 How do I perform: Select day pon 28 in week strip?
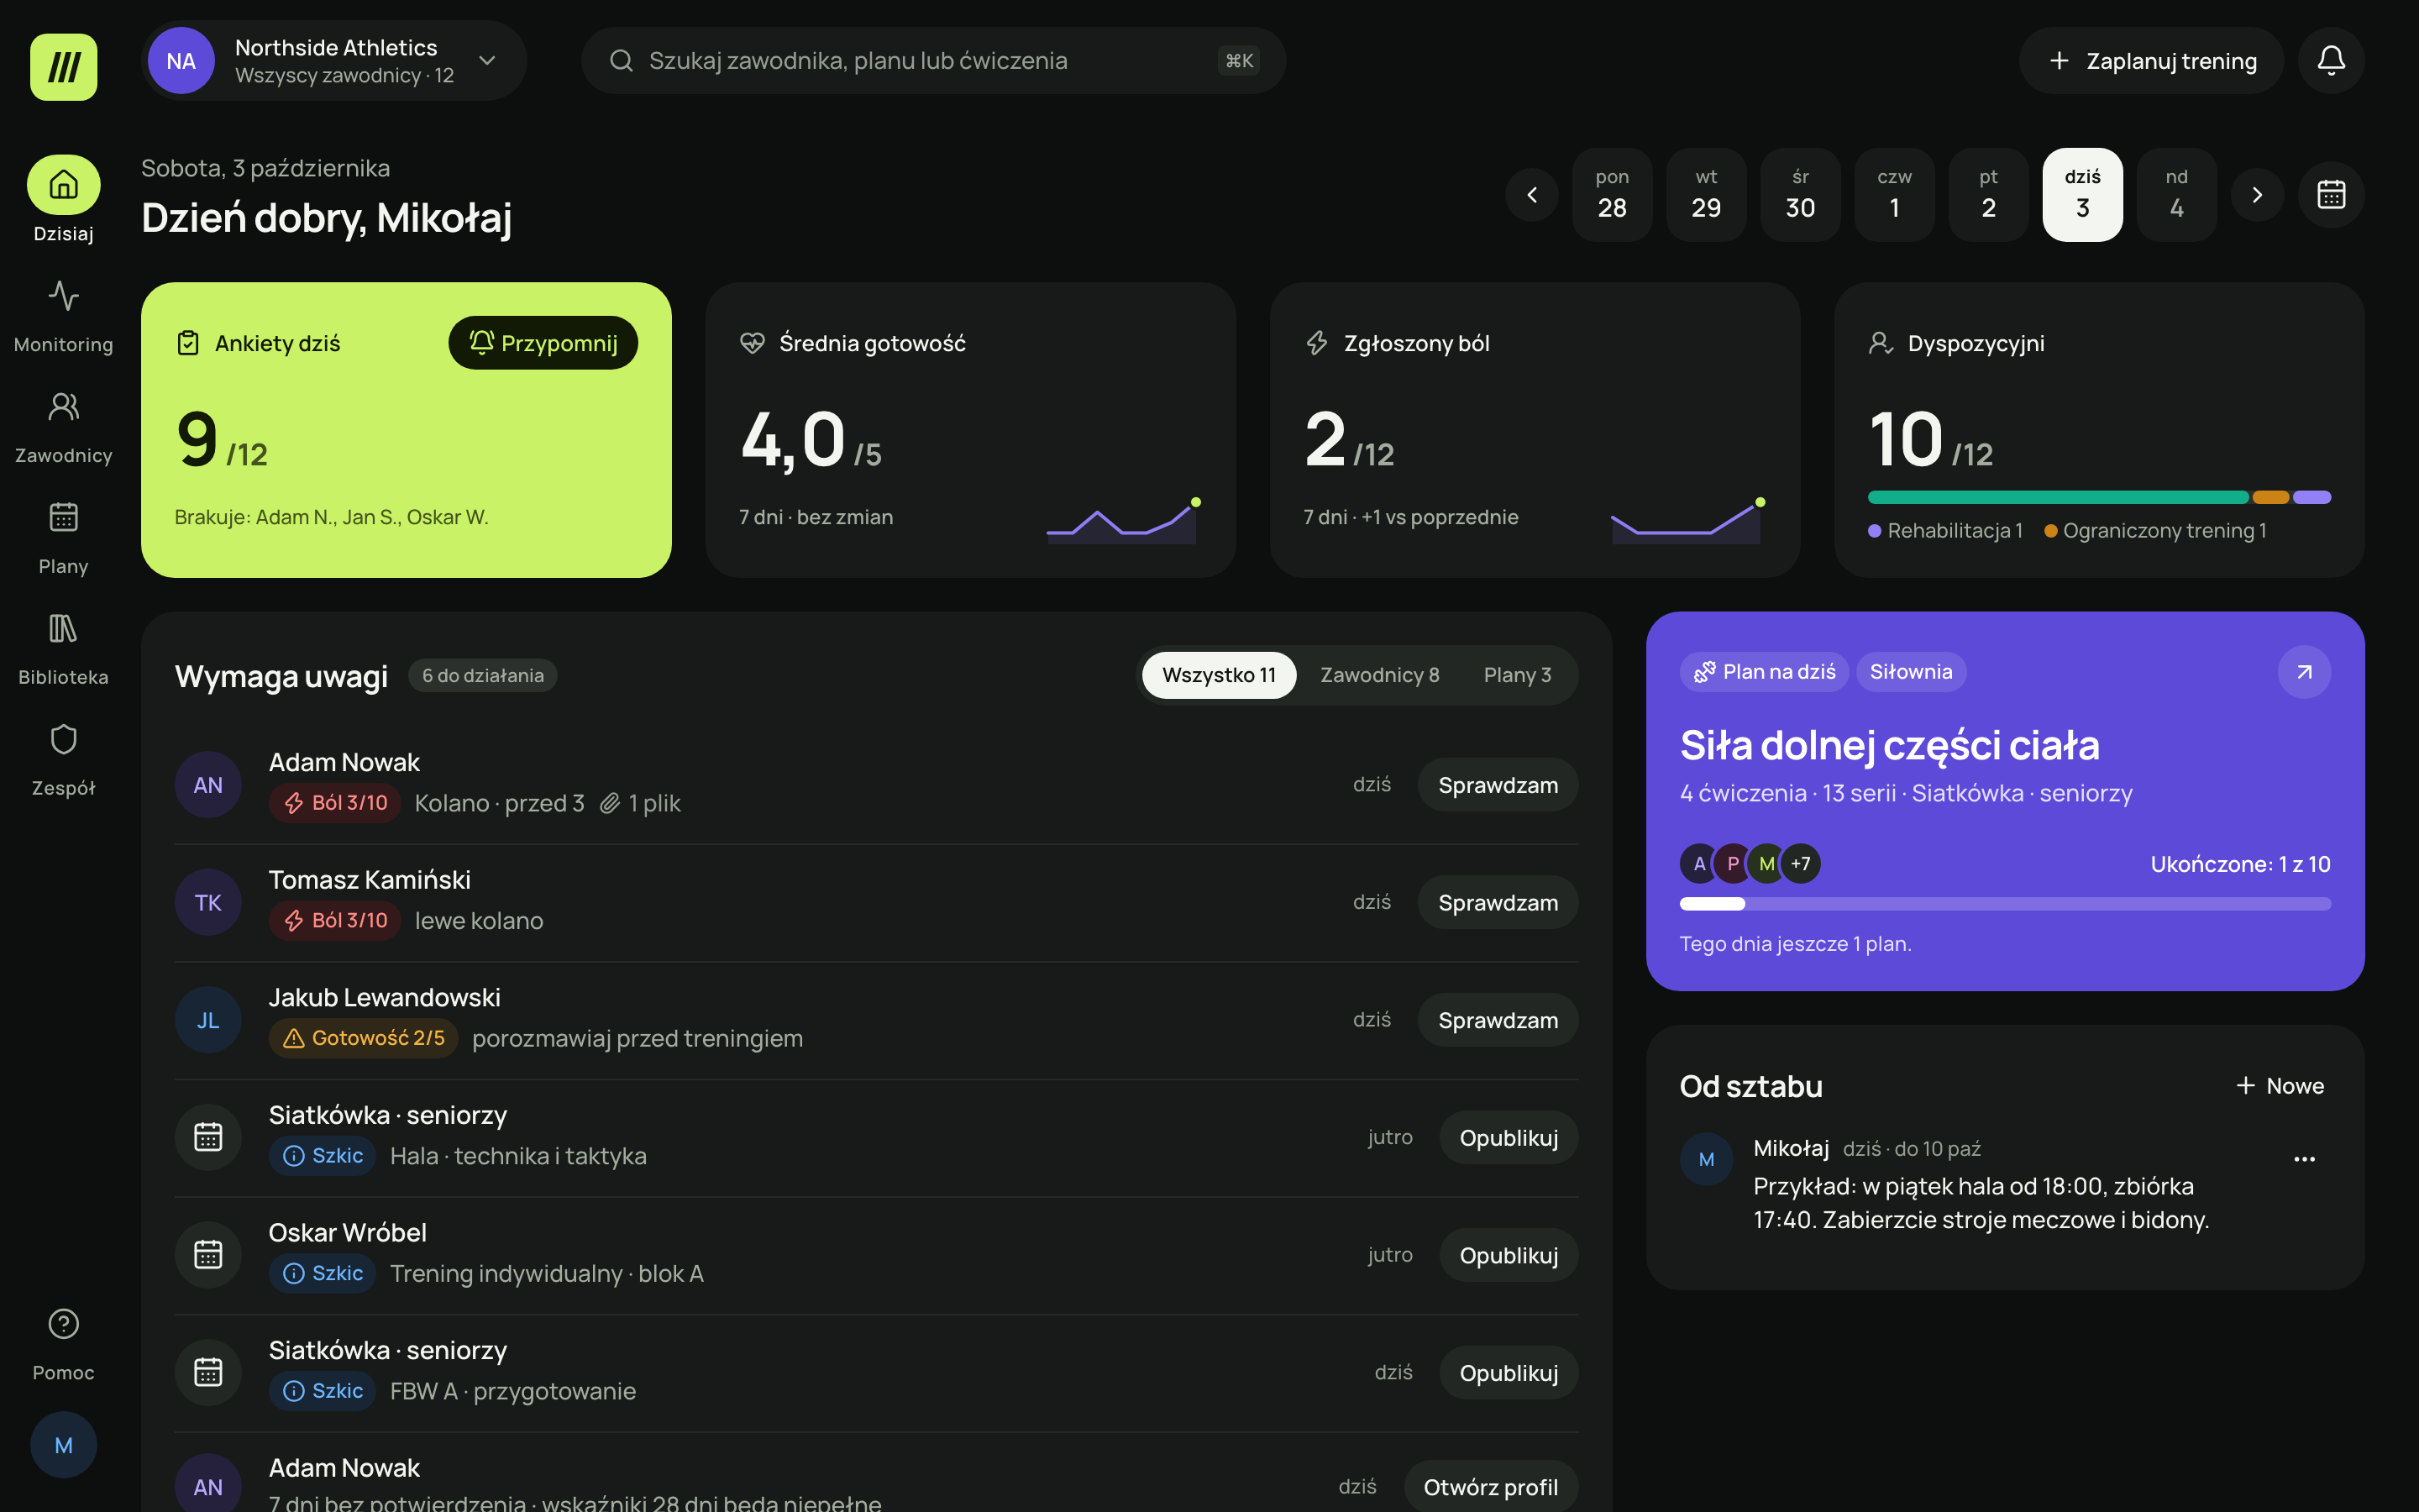[x=1613, y=195]
